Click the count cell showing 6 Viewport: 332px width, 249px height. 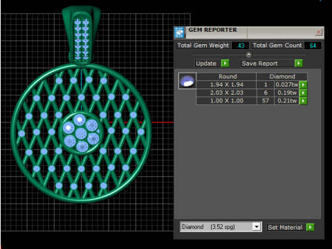pyautogui.click(x=266, y=93)
